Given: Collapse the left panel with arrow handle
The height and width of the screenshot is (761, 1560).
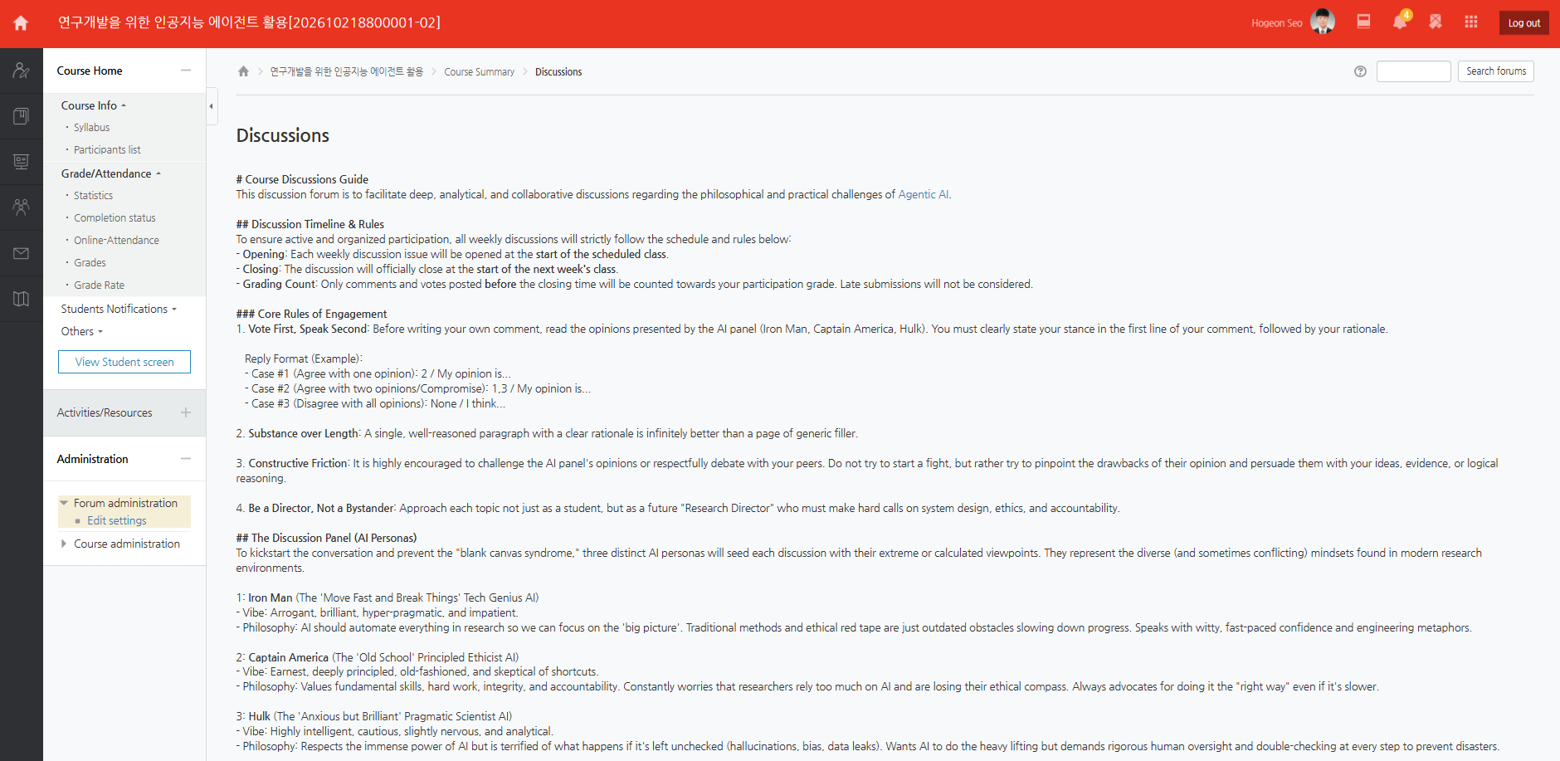Looking at the screenshot, I should pos(212,106).
